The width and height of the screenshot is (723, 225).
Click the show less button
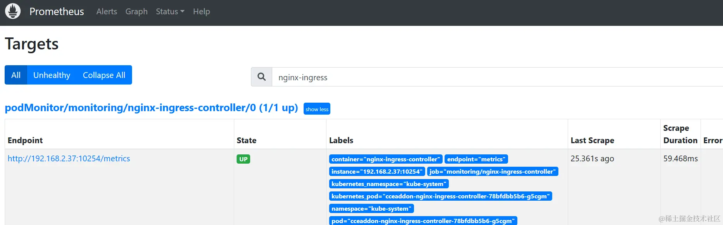(x=317, y=109)
